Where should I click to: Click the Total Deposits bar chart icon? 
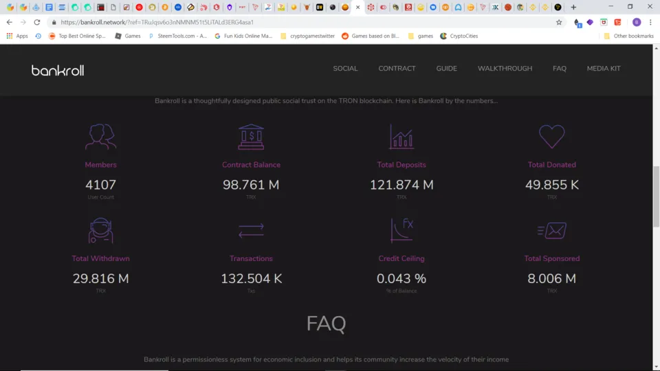pos(401,137)
